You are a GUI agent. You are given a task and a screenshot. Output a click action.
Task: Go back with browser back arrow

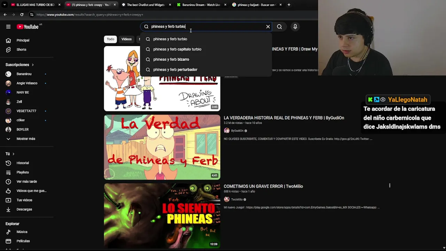(5, 15)
